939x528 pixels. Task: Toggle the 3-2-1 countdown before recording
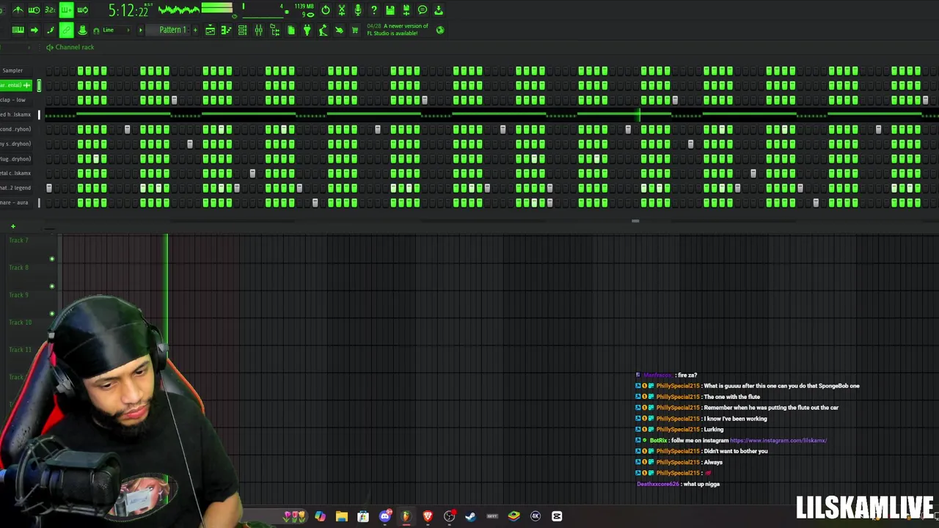[50, 10]
